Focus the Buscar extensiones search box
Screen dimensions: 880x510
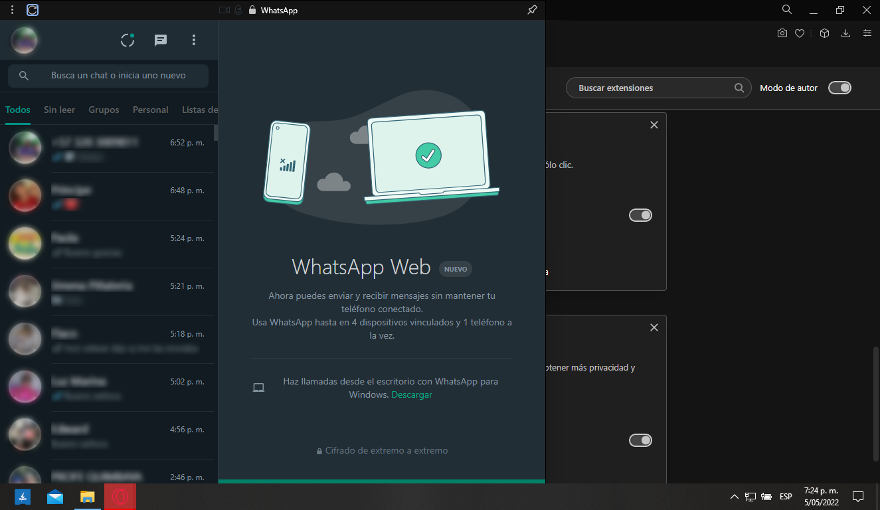658,88
